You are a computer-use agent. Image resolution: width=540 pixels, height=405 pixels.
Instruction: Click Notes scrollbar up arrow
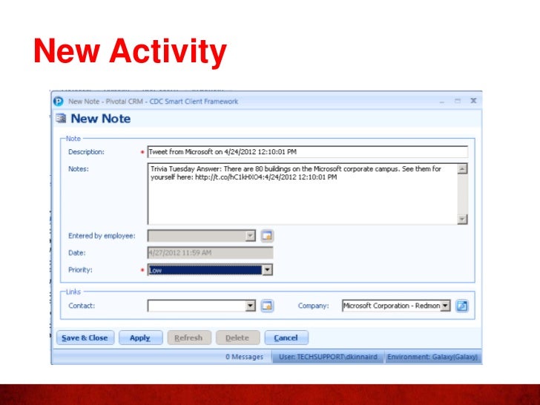coord(462,169)
